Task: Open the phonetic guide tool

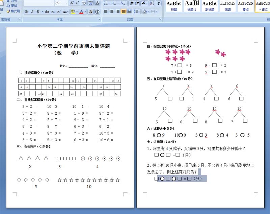Action: (x=90, y=3)
